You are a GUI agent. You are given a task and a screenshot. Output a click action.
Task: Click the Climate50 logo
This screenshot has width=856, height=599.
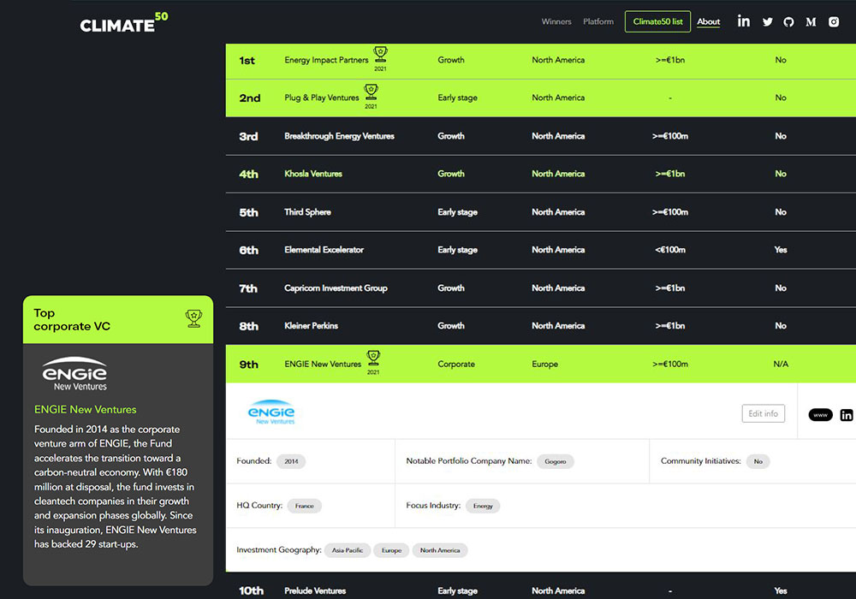tap(124, 23)
